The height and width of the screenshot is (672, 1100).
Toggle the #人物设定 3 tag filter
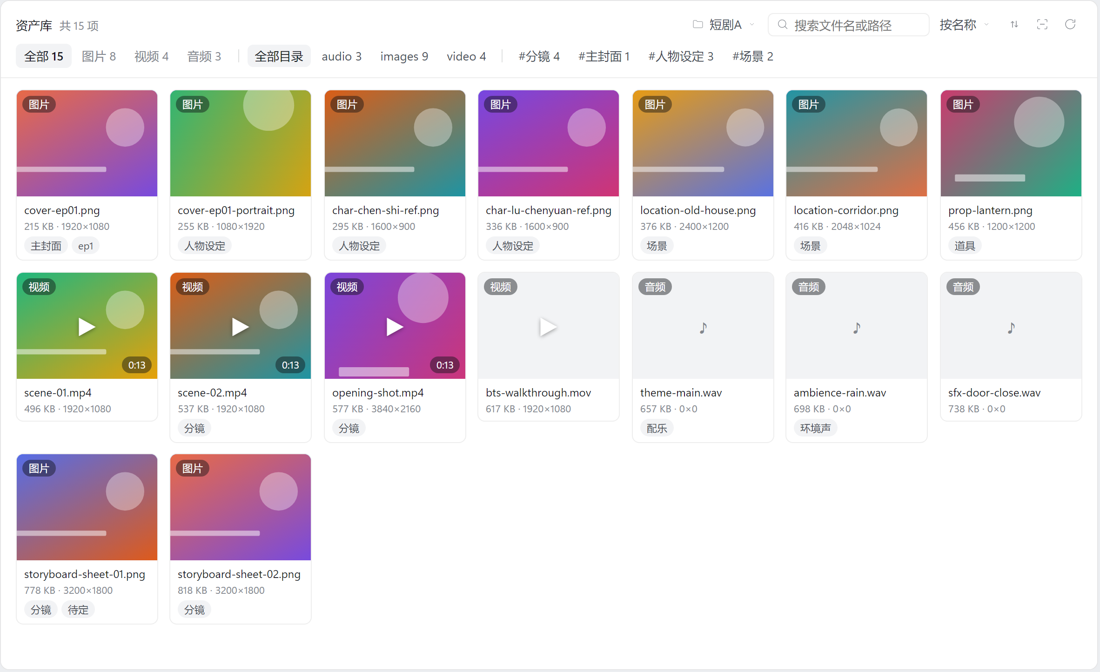pos(681,56)
